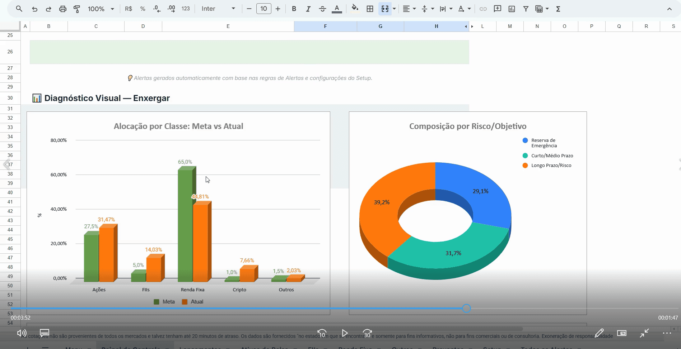Mute the video volume
Viewport: 681px width, 349px height.
[22, 333]
